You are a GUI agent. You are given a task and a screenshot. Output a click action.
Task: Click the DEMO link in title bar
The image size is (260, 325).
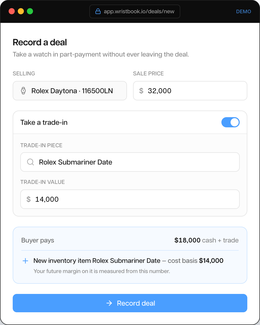pos(243,11)
